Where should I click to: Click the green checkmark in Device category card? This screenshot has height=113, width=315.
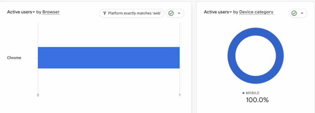point(294,13)
